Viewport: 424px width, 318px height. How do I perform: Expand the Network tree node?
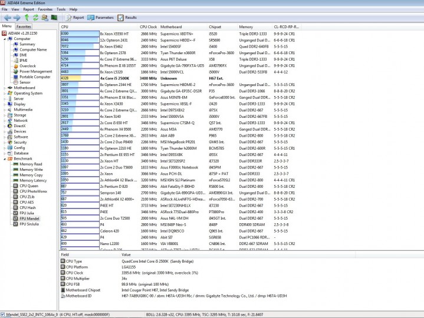(x=5, y=120)
